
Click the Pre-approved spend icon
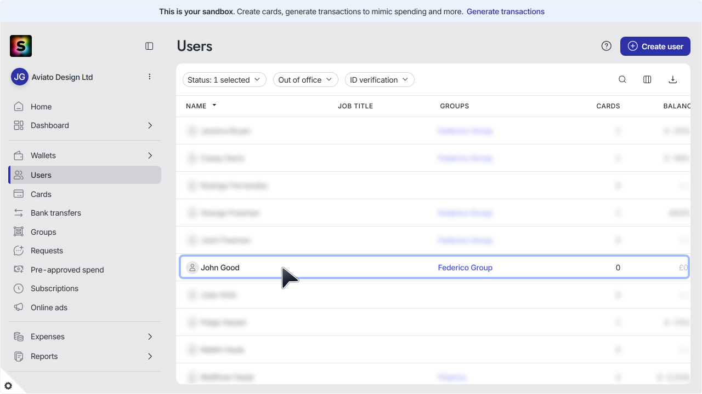pos(19,270)
